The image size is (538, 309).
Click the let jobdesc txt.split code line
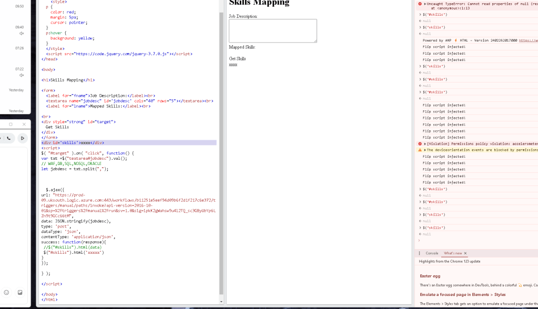[75, 169]
